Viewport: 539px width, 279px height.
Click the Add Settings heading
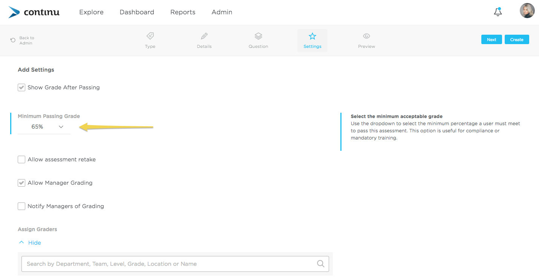tap(36, 70)
